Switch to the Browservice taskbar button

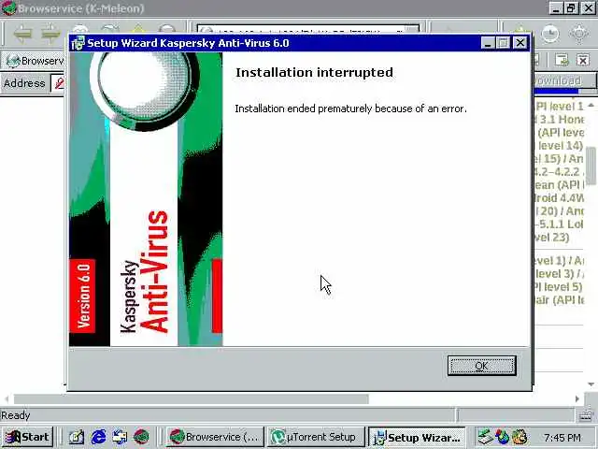(x=214, y=437)
